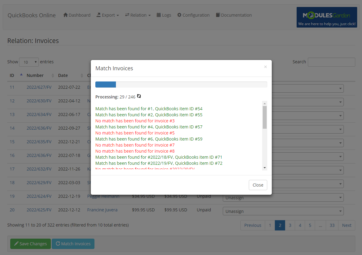The width and height of the screenshot is (362, 255).
Task: Click the log list scrollbar thumb
Action: tap(265, 117)
